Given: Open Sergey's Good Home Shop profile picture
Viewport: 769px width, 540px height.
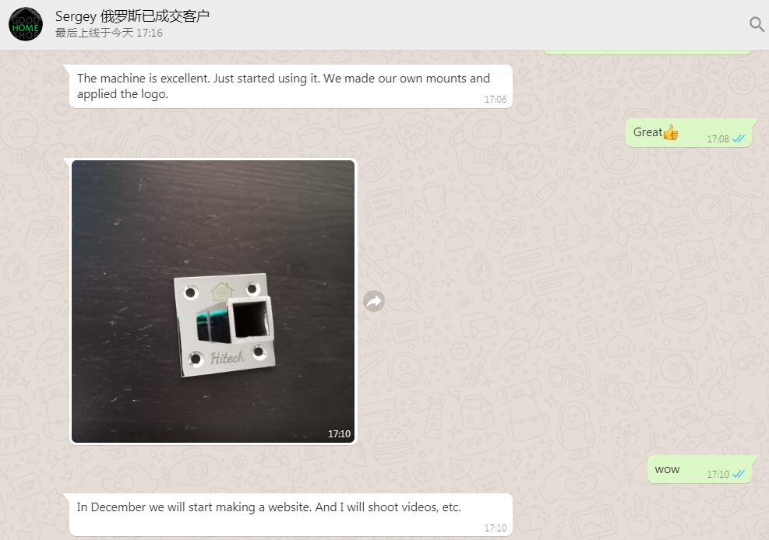Looking at the screenshot, I should 26,24.
